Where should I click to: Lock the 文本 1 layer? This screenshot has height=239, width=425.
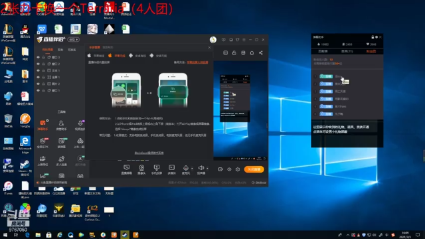coord(43,70)
